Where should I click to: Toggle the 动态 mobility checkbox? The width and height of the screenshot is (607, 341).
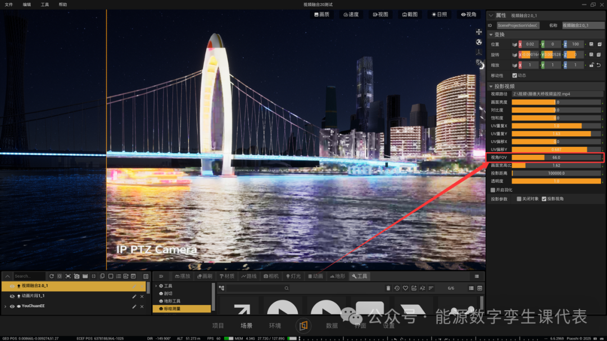(514, 75)
